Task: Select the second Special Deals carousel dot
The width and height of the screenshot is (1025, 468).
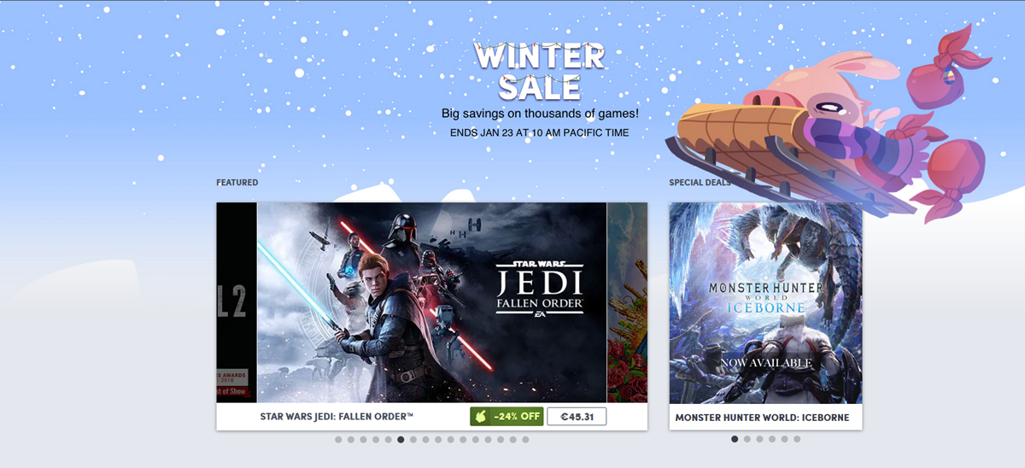Action: point(747,439)
